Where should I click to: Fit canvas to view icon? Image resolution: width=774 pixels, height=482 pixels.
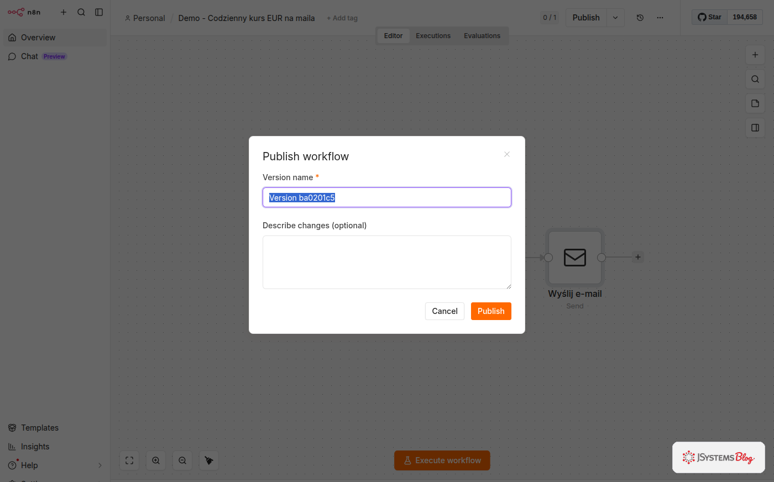click(x=129, y=460)
